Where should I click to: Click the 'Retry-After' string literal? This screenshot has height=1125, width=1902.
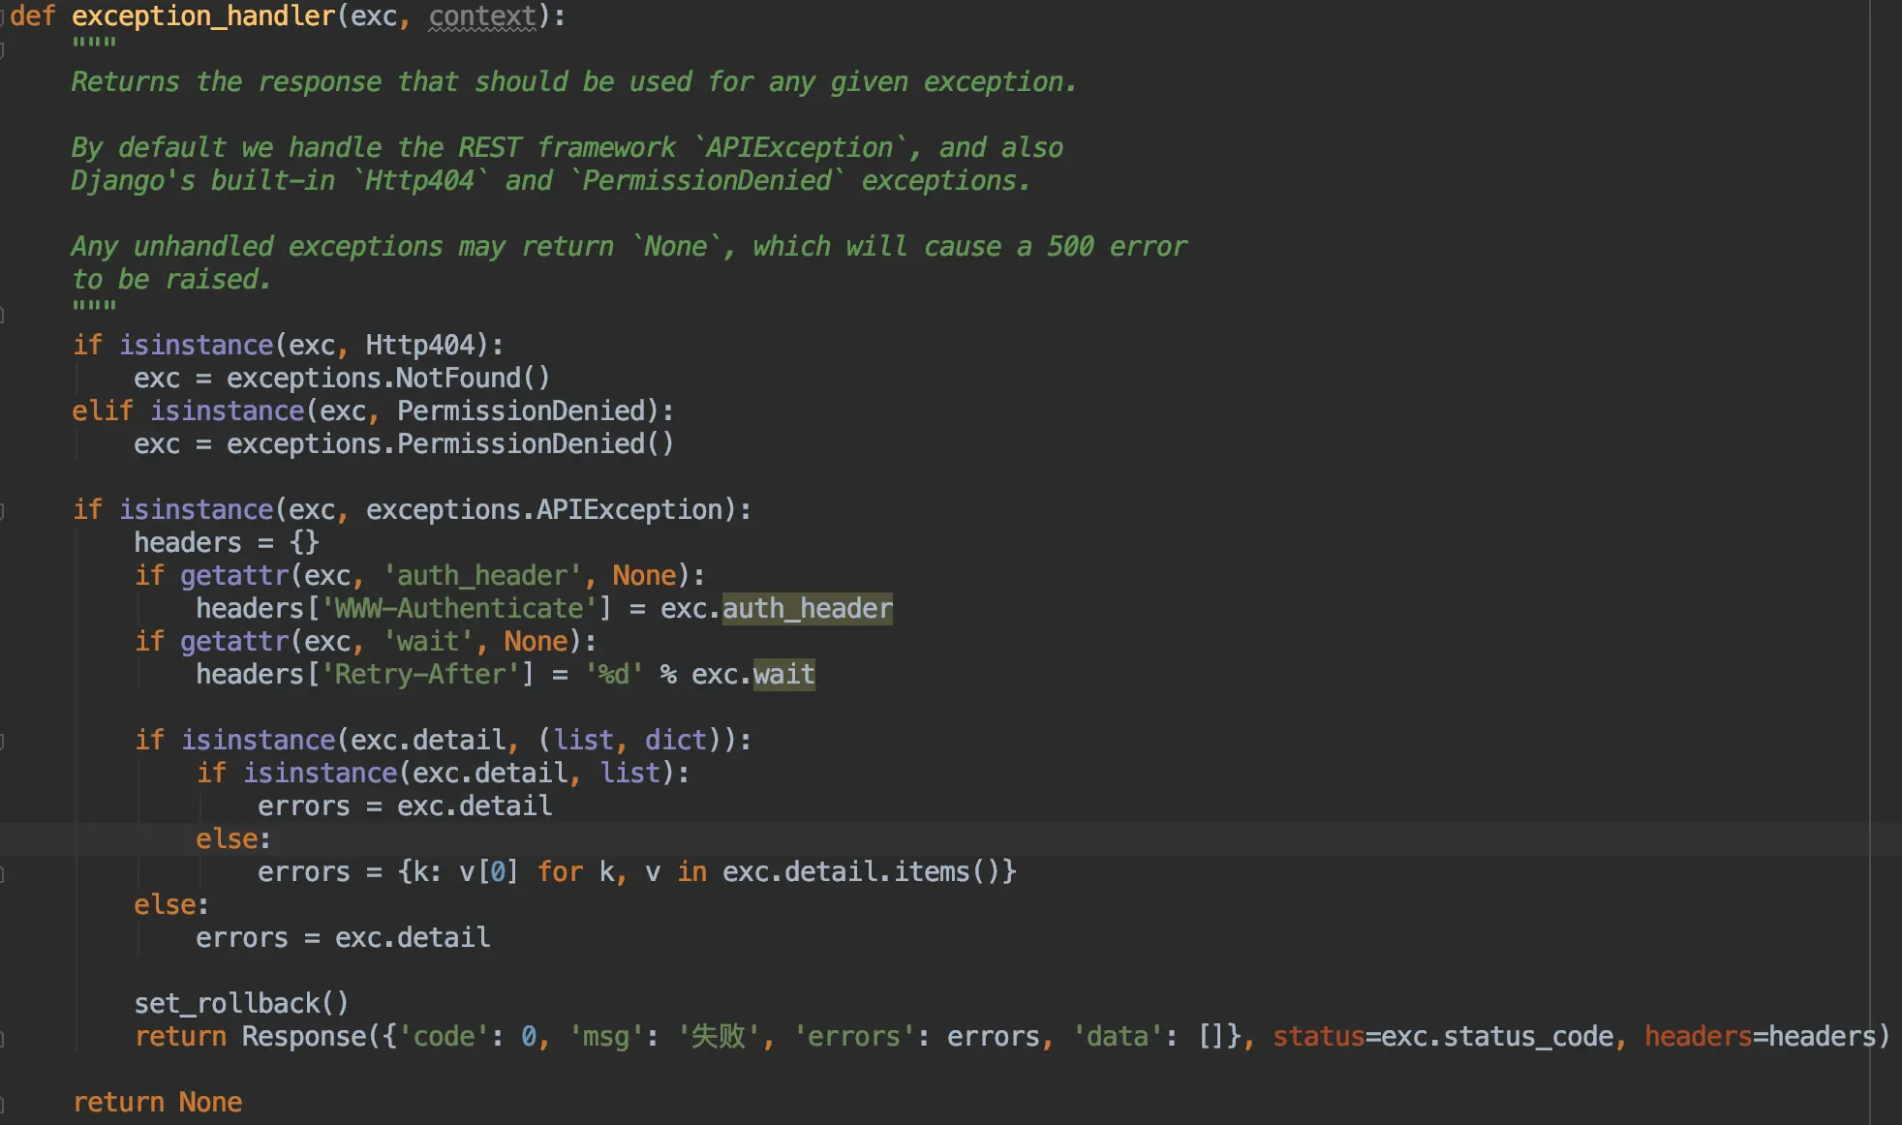(x=420, y=675)
